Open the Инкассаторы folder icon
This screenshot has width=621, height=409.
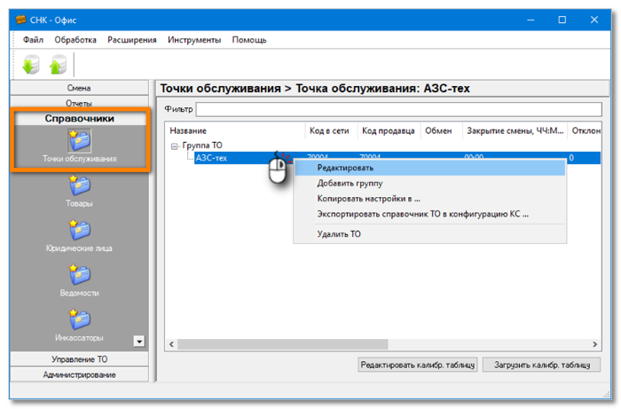(x=79, y=319)
